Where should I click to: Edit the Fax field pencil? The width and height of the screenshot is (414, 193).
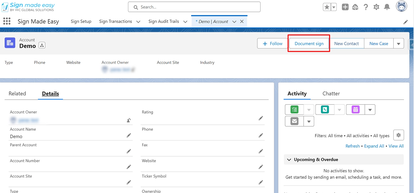click(261, 151)
